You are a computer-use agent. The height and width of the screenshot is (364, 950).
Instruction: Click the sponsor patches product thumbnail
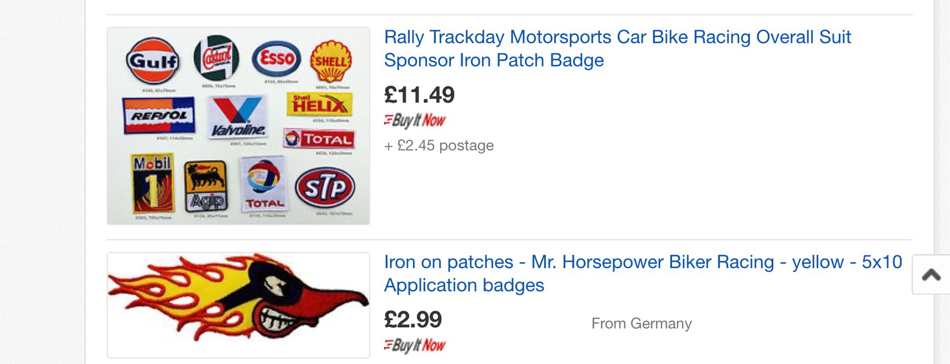pyautogui.click(x=238, y=126)
